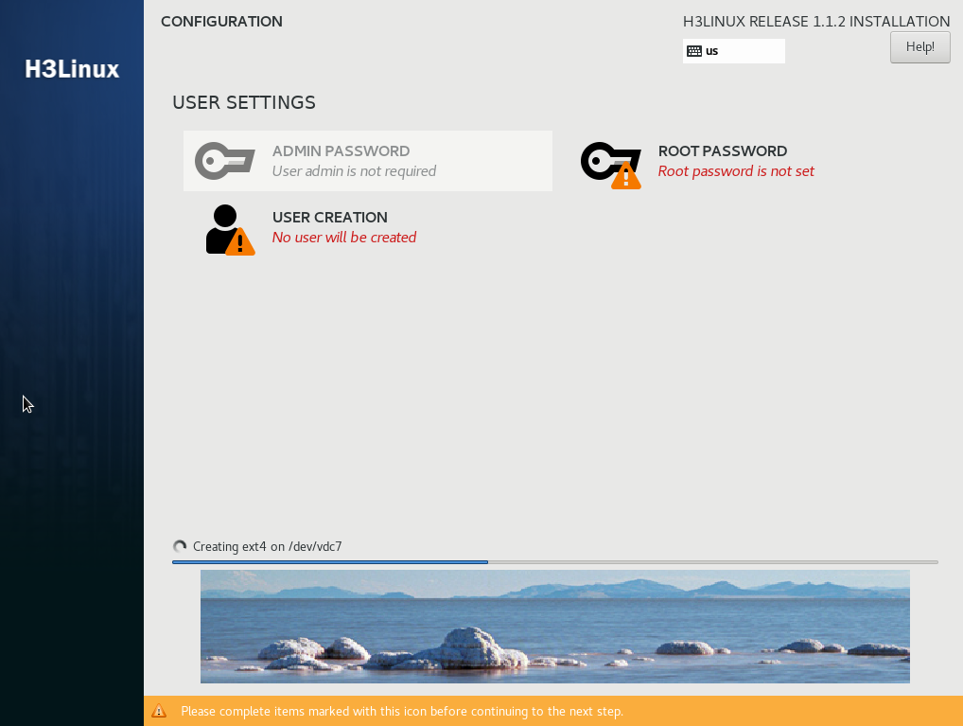
Task: Click 'H3LINUX RELEASE 1.1.2 INSTALLATION' text
Action: 816,22
